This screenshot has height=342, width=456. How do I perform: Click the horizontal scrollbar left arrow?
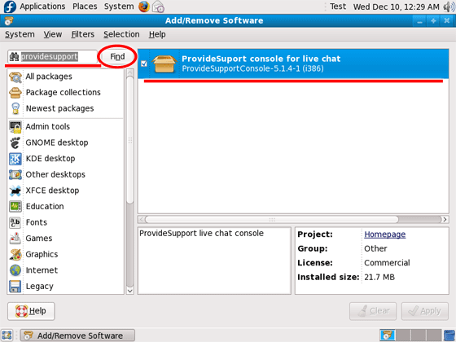tap(142, 220)
